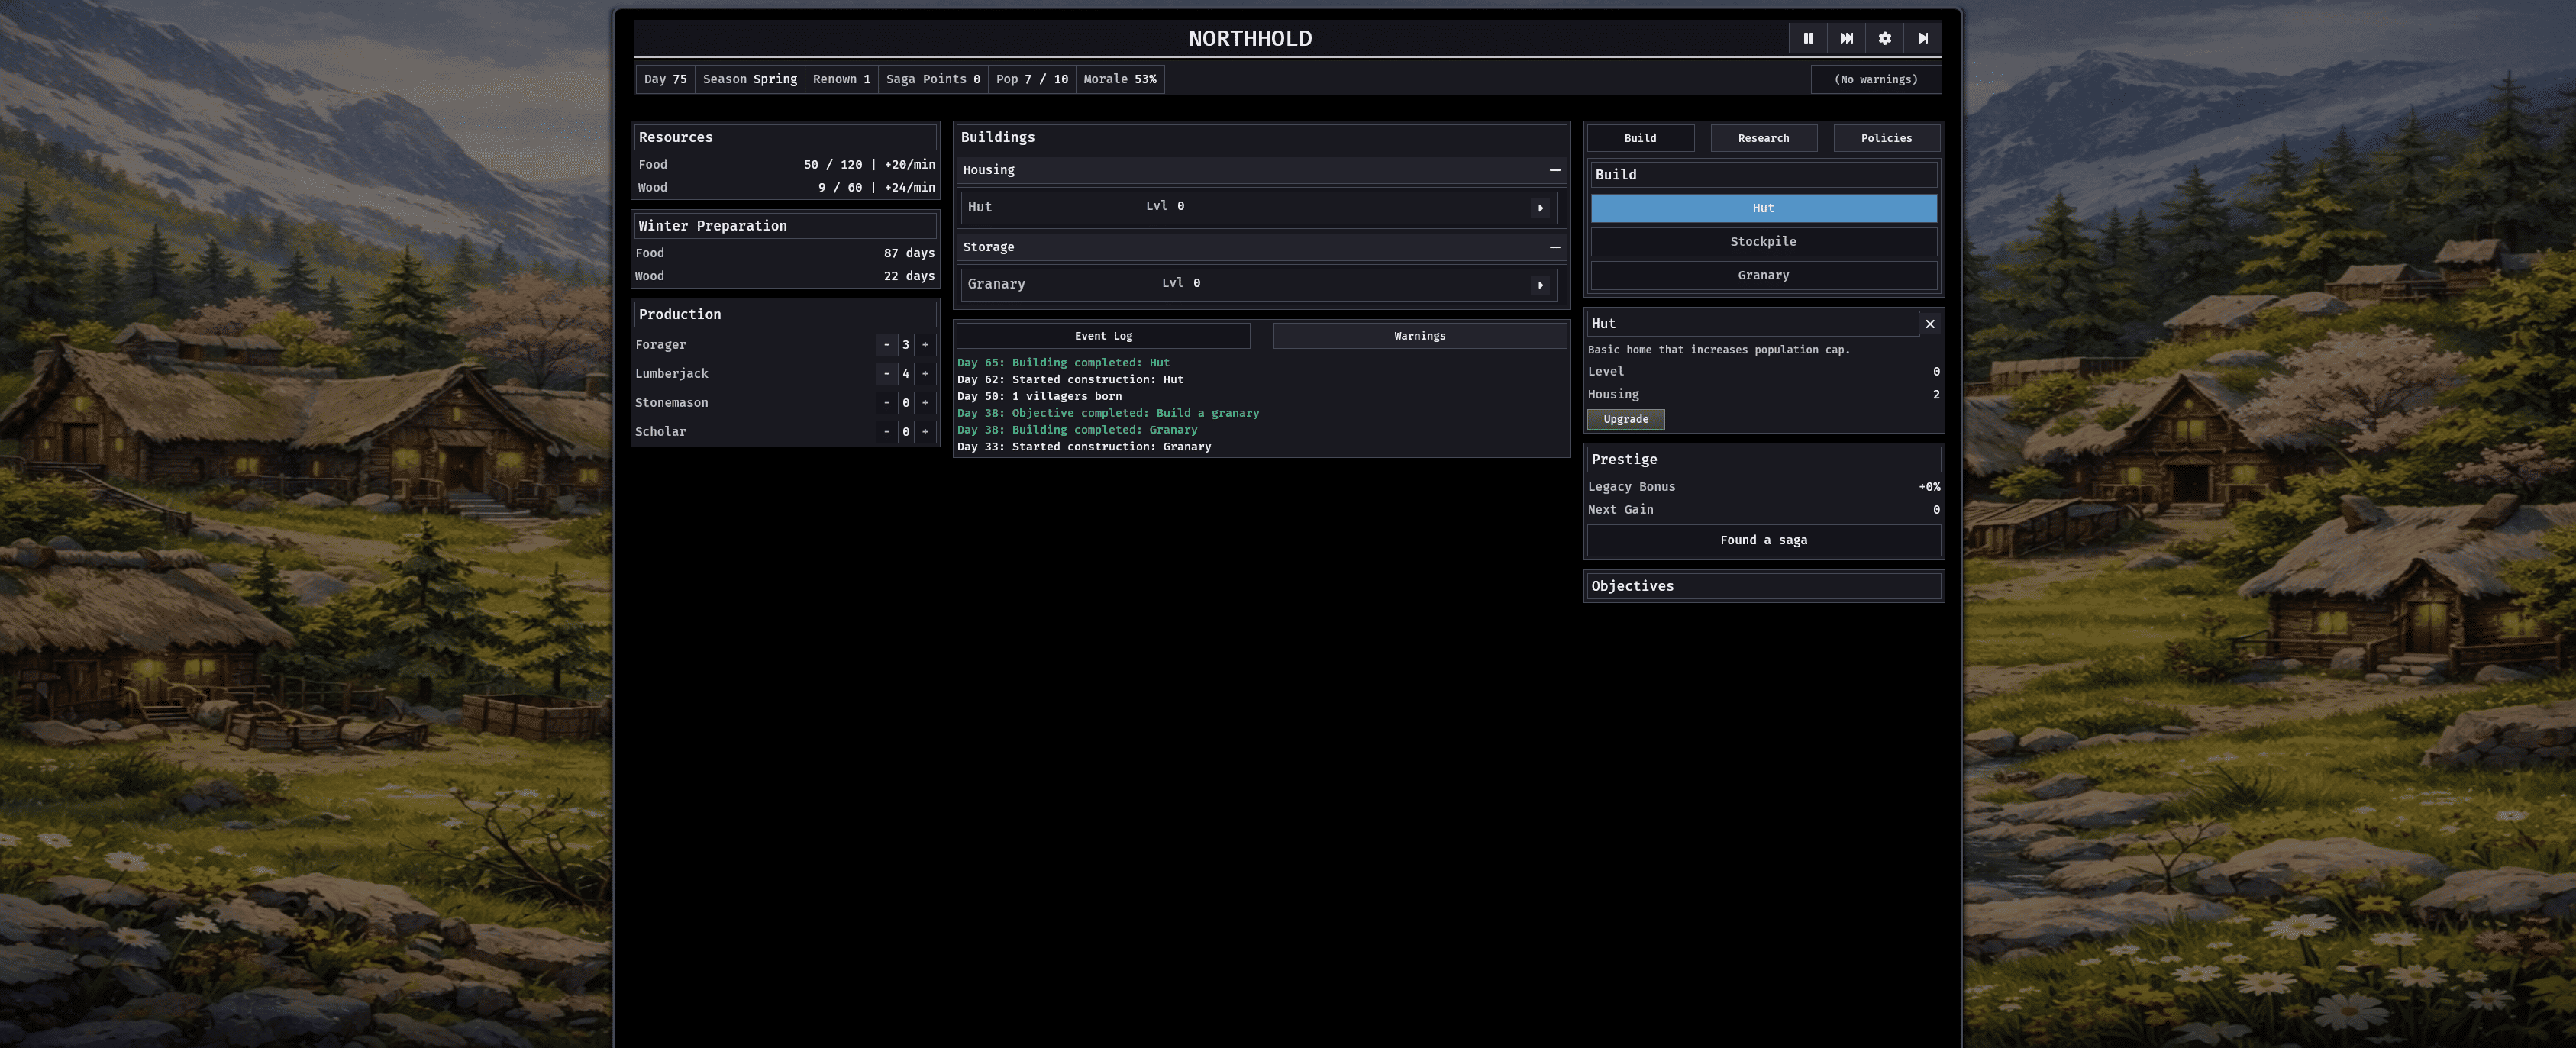Select Stockpile in the Build list
This screenshot has width=2576, height=1048.
1763,242
